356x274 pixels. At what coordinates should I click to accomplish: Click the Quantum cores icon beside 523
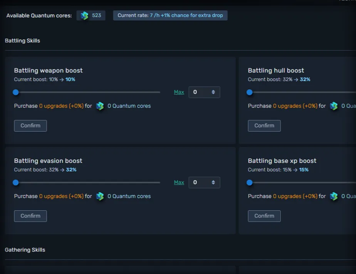click(84, 15)
